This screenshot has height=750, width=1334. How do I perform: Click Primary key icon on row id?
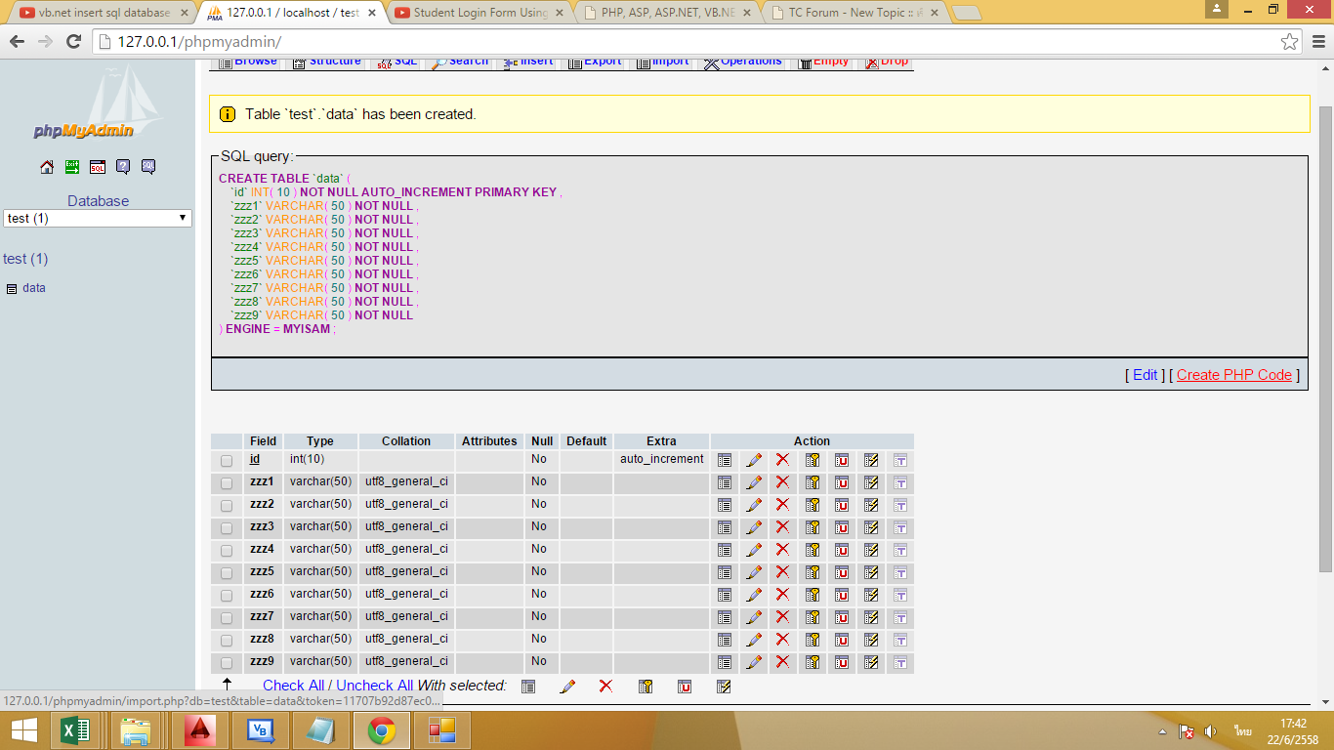(812, 460)
